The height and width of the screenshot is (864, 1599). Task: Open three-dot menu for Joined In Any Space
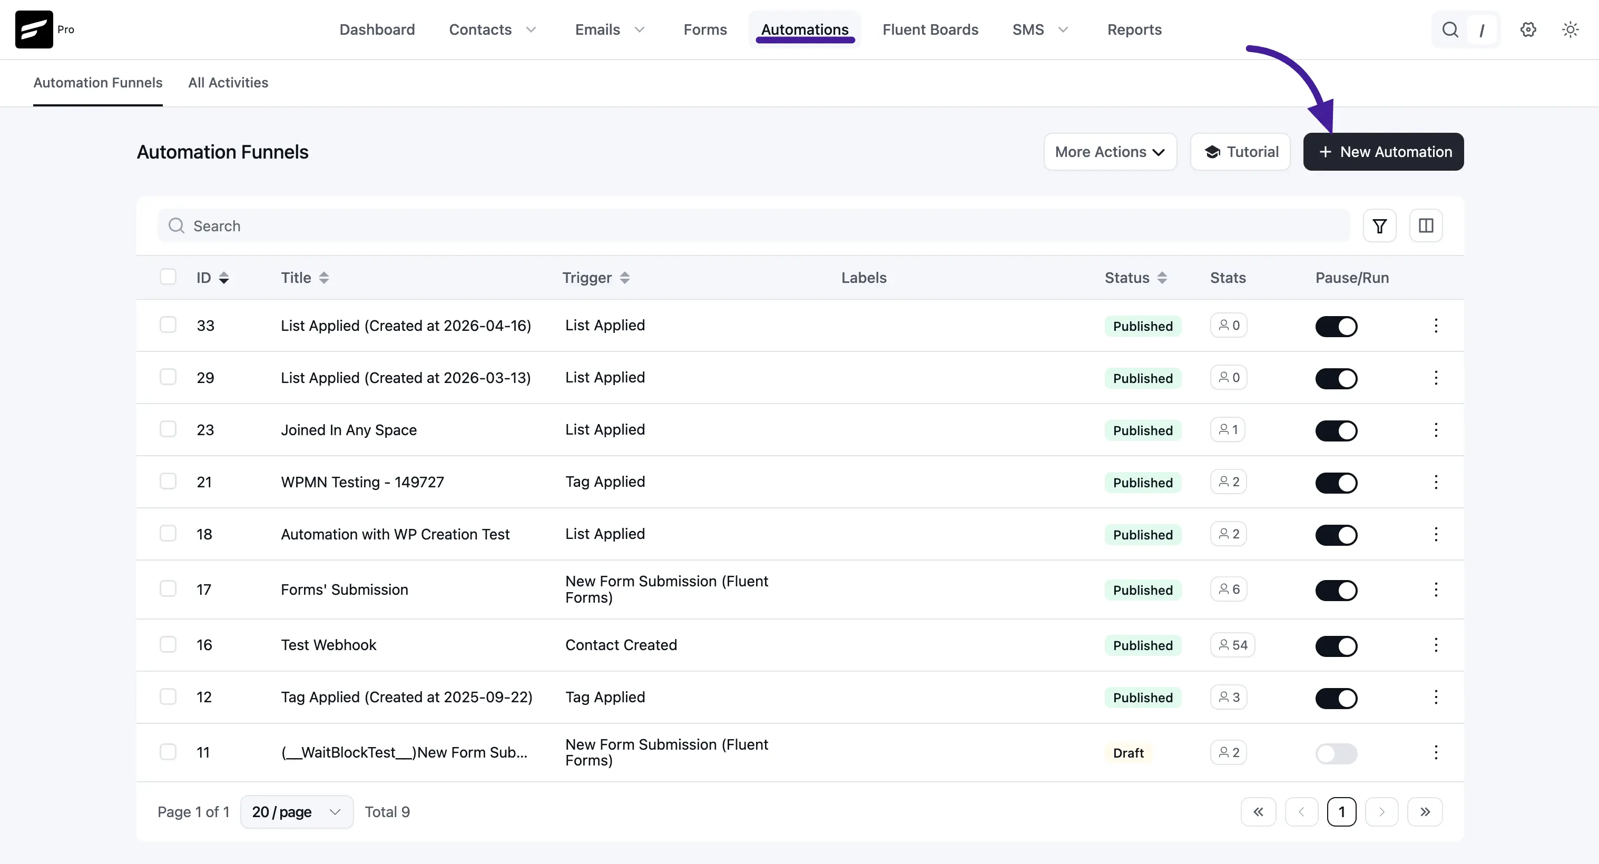(1436, 430)
